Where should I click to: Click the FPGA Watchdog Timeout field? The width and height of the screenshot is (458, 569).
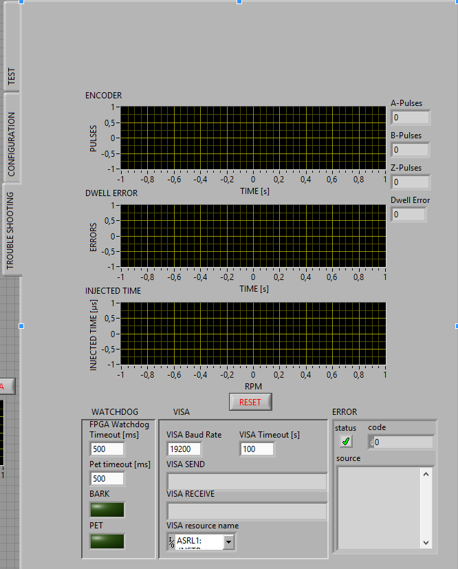pos(107,449)
